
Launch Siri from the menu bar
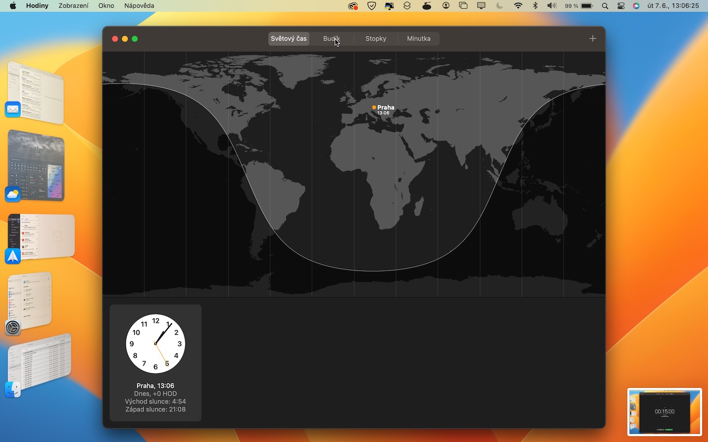coord(636,6)
